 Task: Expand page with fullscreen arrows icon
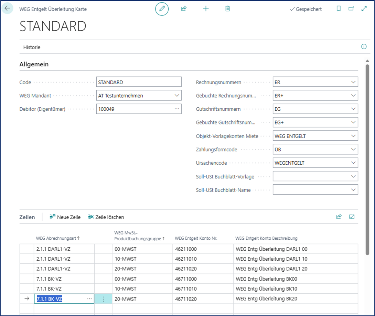[364, 9]
